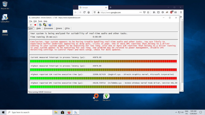Click the Save to Pocket icon
Image resolution: width=205 pixels, height=115 pixels.
point(144,12)
